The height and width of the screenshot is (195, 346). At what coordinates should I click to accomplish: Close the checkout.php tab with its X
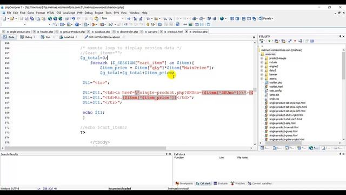(x=187, y=32)
